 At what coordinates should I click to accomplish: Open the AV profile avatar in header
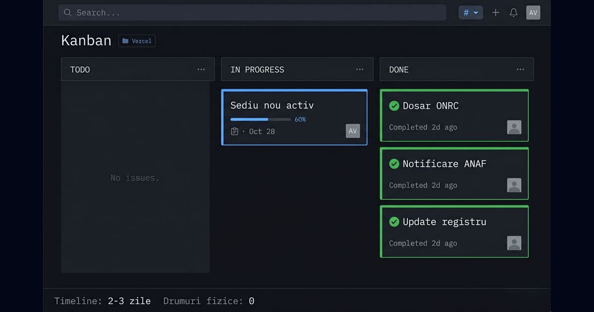pos(533,13)
